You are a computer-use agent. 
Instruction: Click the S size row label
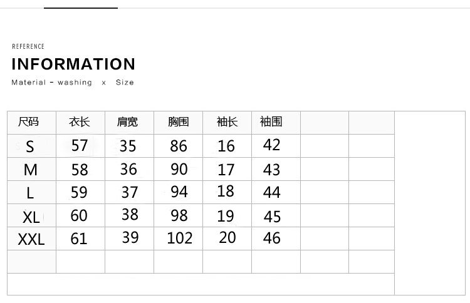pos(30,147)
